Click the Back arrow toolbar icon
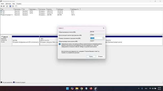This screenshot has width=163, height=91. click(1, 6)
